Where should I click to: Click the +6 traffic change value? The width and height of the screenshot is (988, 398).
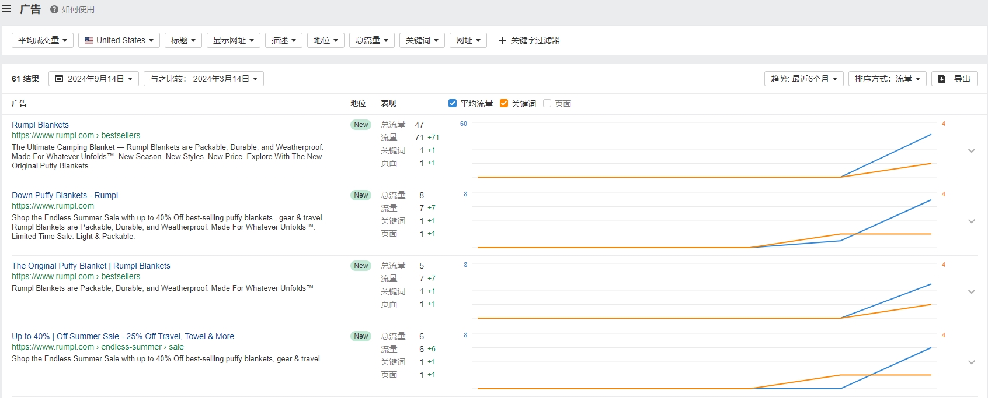(x=432, y=349)
